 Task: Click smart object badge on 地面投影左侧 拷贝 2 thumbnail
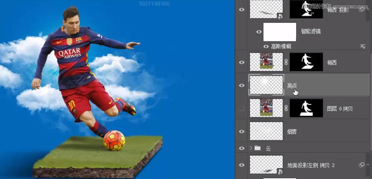[280, 171]
